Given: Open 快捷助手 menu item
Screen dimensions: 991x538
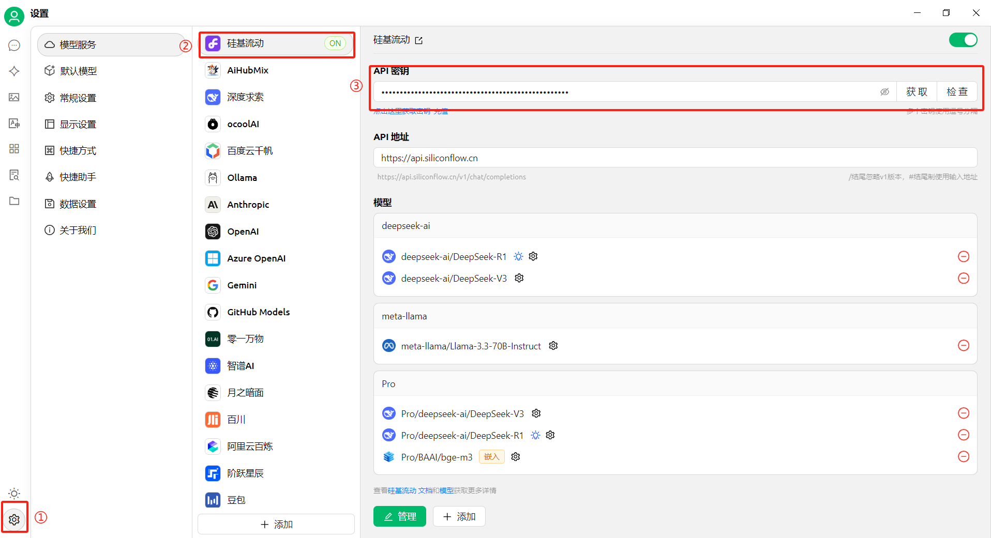Looking at the screenshot, I should click(111, 177).
